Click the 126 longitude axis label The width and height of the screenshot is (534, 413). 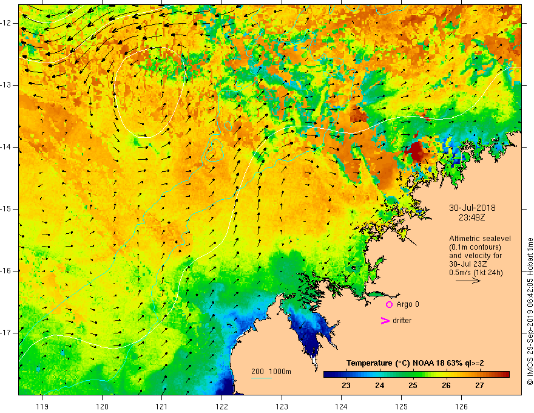coord(461,406)
